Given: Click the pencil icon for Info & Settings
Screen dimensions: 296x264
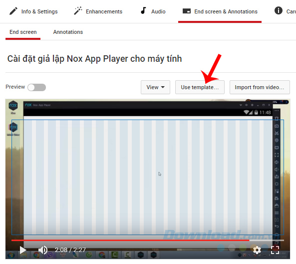Looking at the screenshot, I should coord(13,11).
